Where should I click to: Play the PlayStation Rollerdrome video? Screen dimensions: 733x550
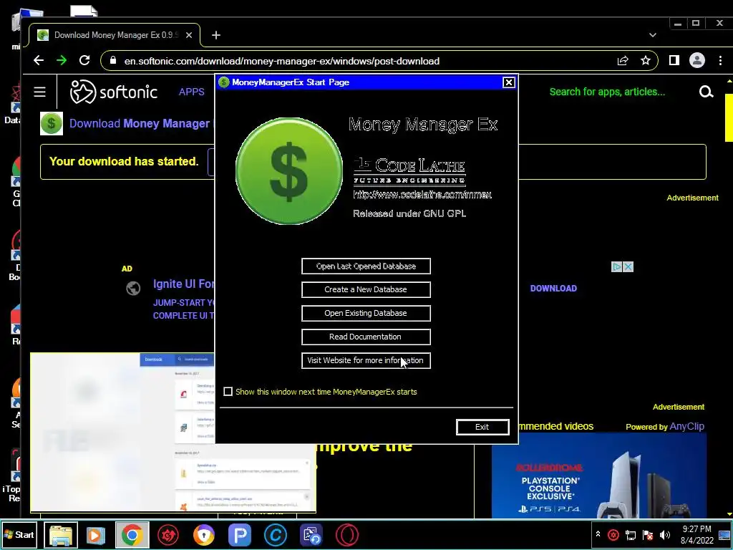tap(599, 475)
